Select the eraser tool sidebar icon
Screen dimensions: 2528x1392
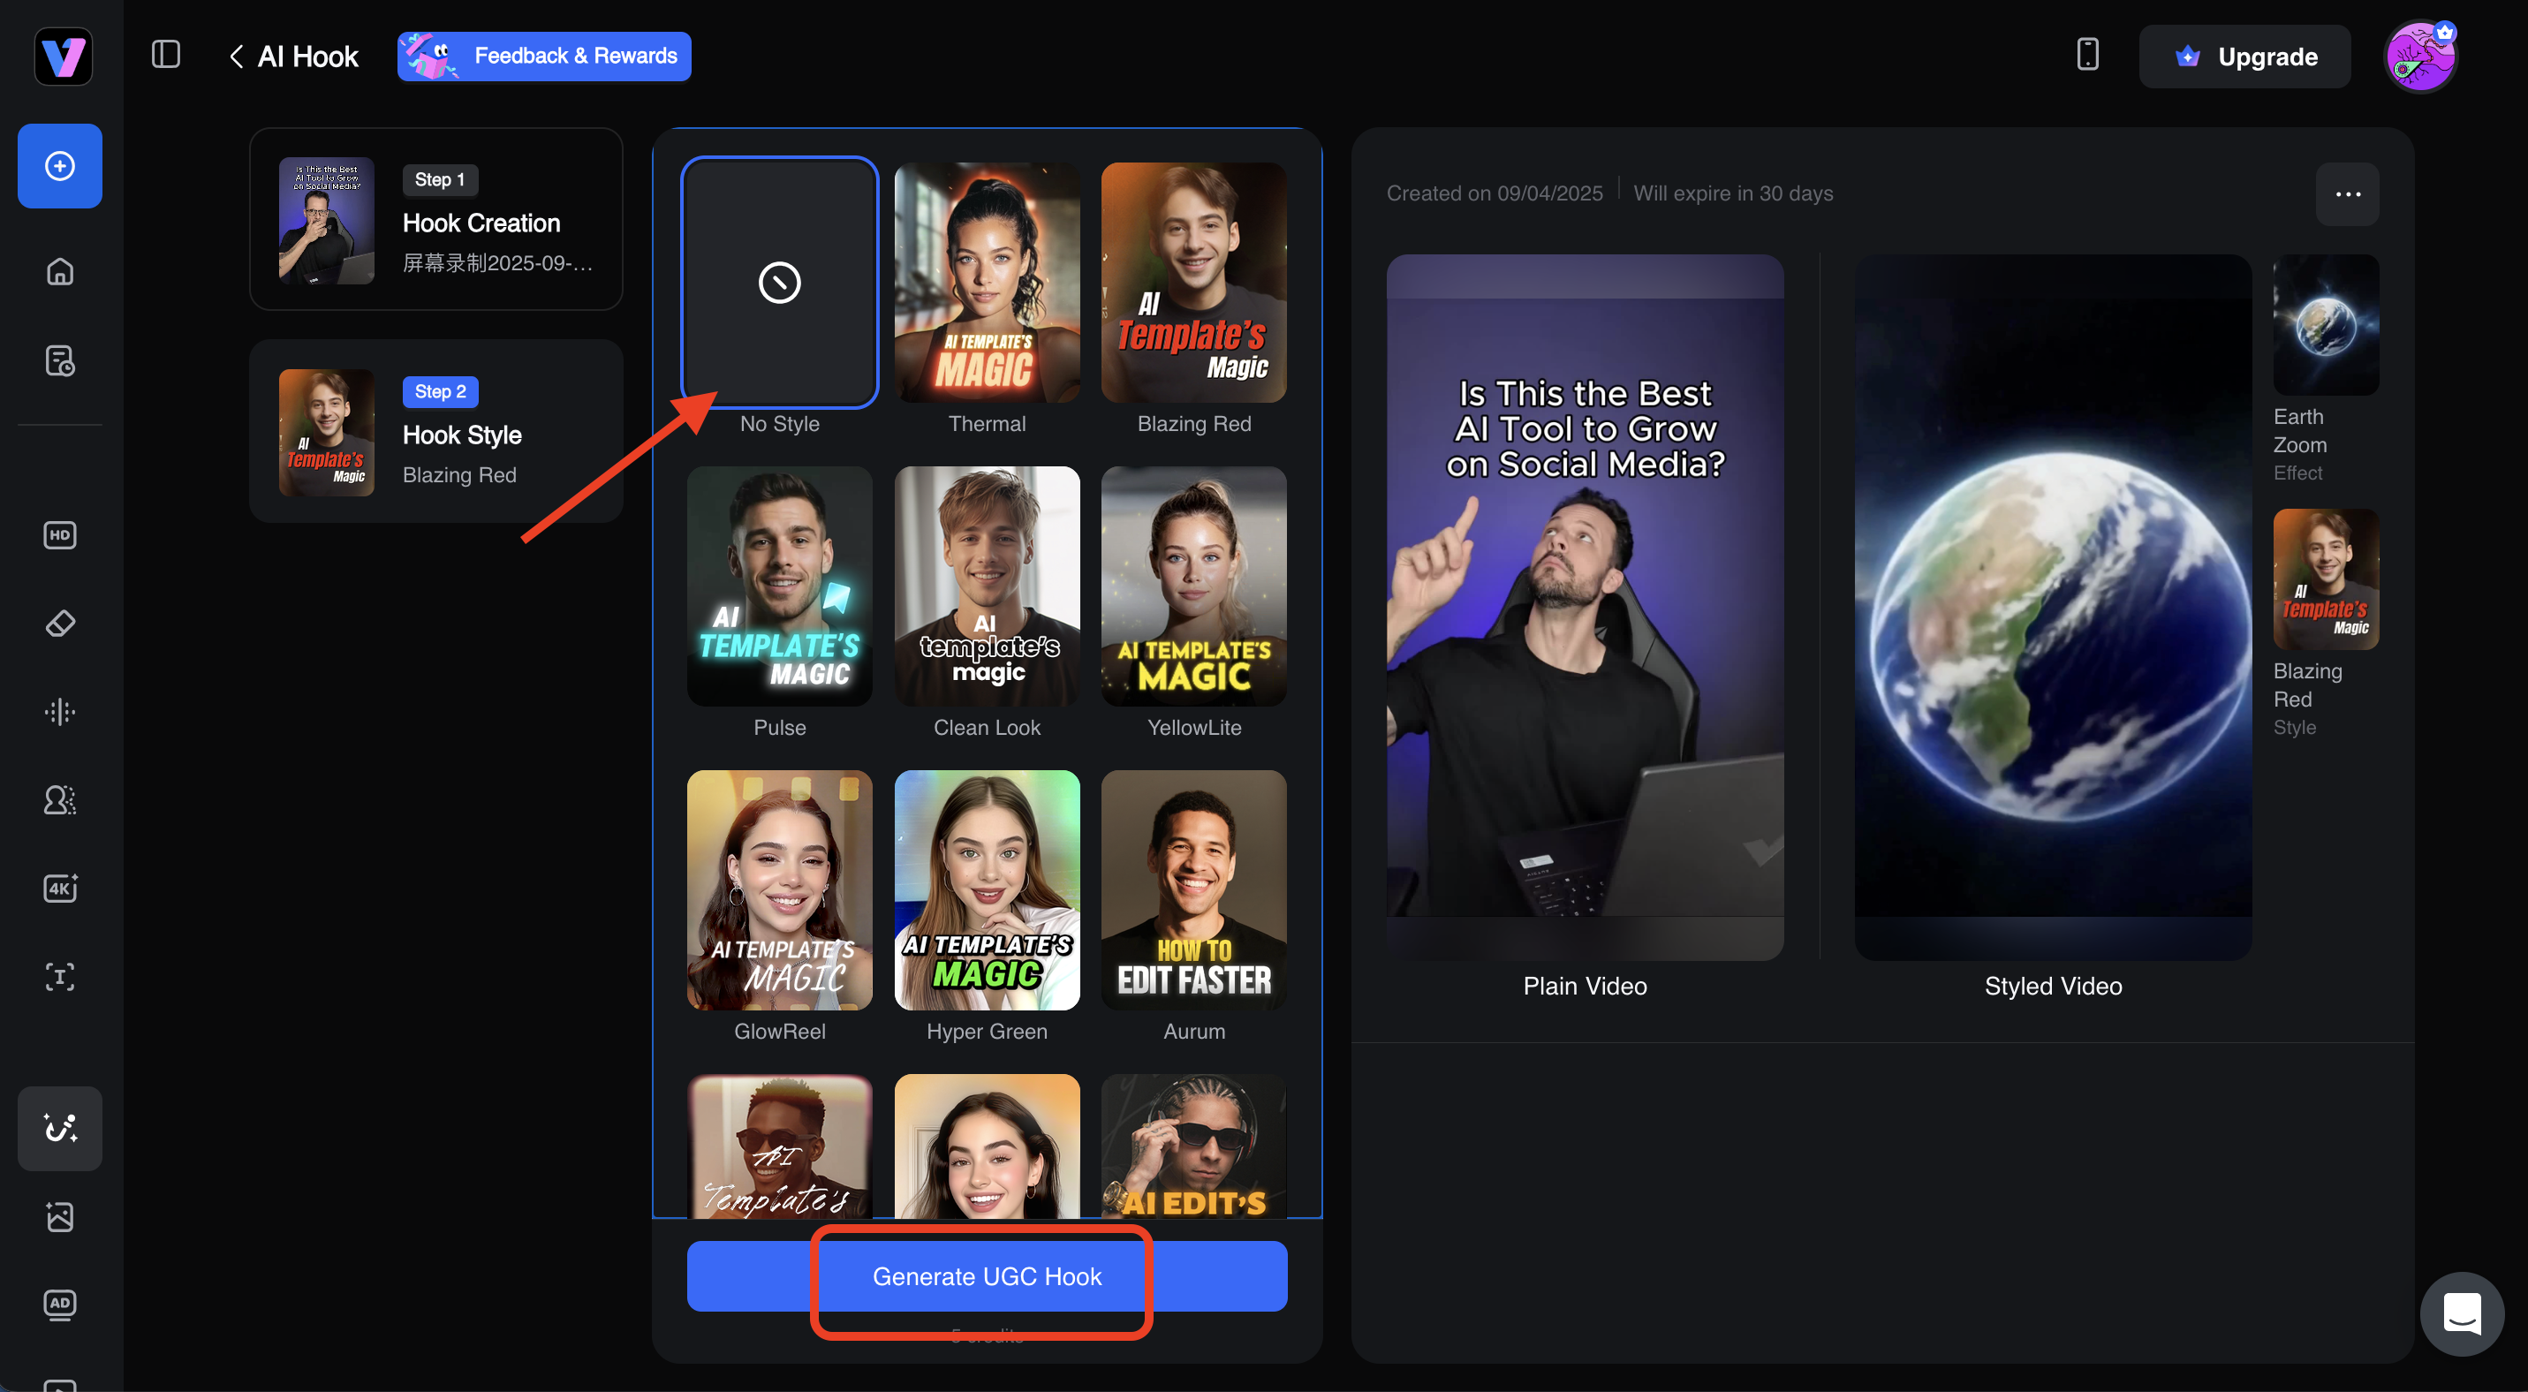(60, 623)
